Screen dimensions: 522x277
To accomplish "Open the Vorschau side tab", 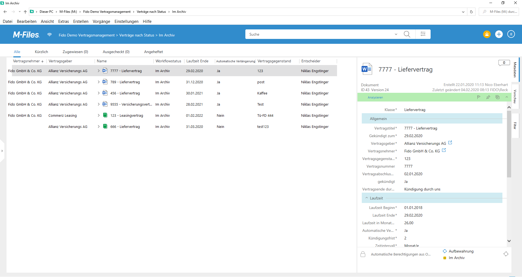I will click(515, 96).
